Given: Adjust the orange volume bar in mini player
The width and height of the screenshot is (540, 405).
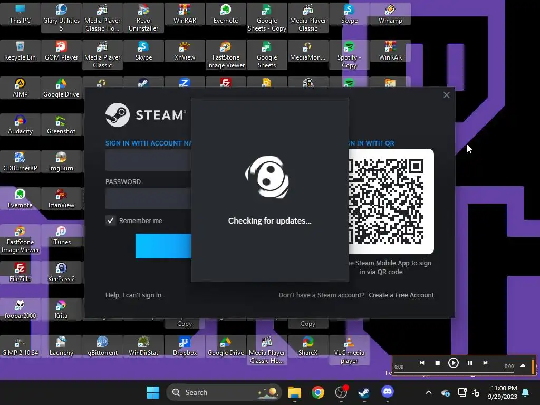Looking at the screenshot, I should tap(533, 367).
